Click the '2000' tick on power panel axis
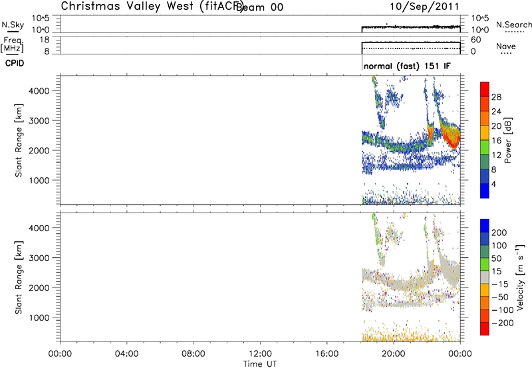The height and width of the screenshot is (368, 532). point(39,150)
